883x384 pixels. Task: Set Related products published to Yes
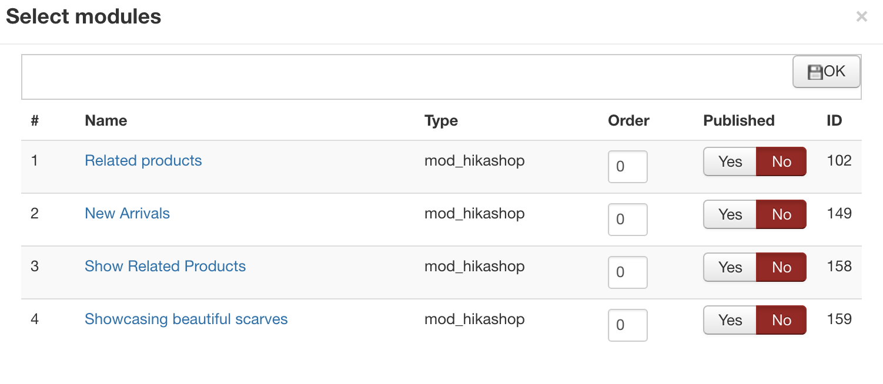tap(730, 161)
